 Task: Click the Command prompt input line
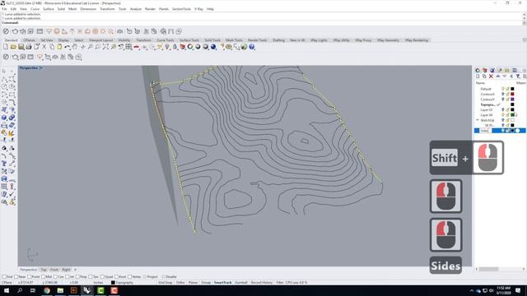[x=262, y=23]
